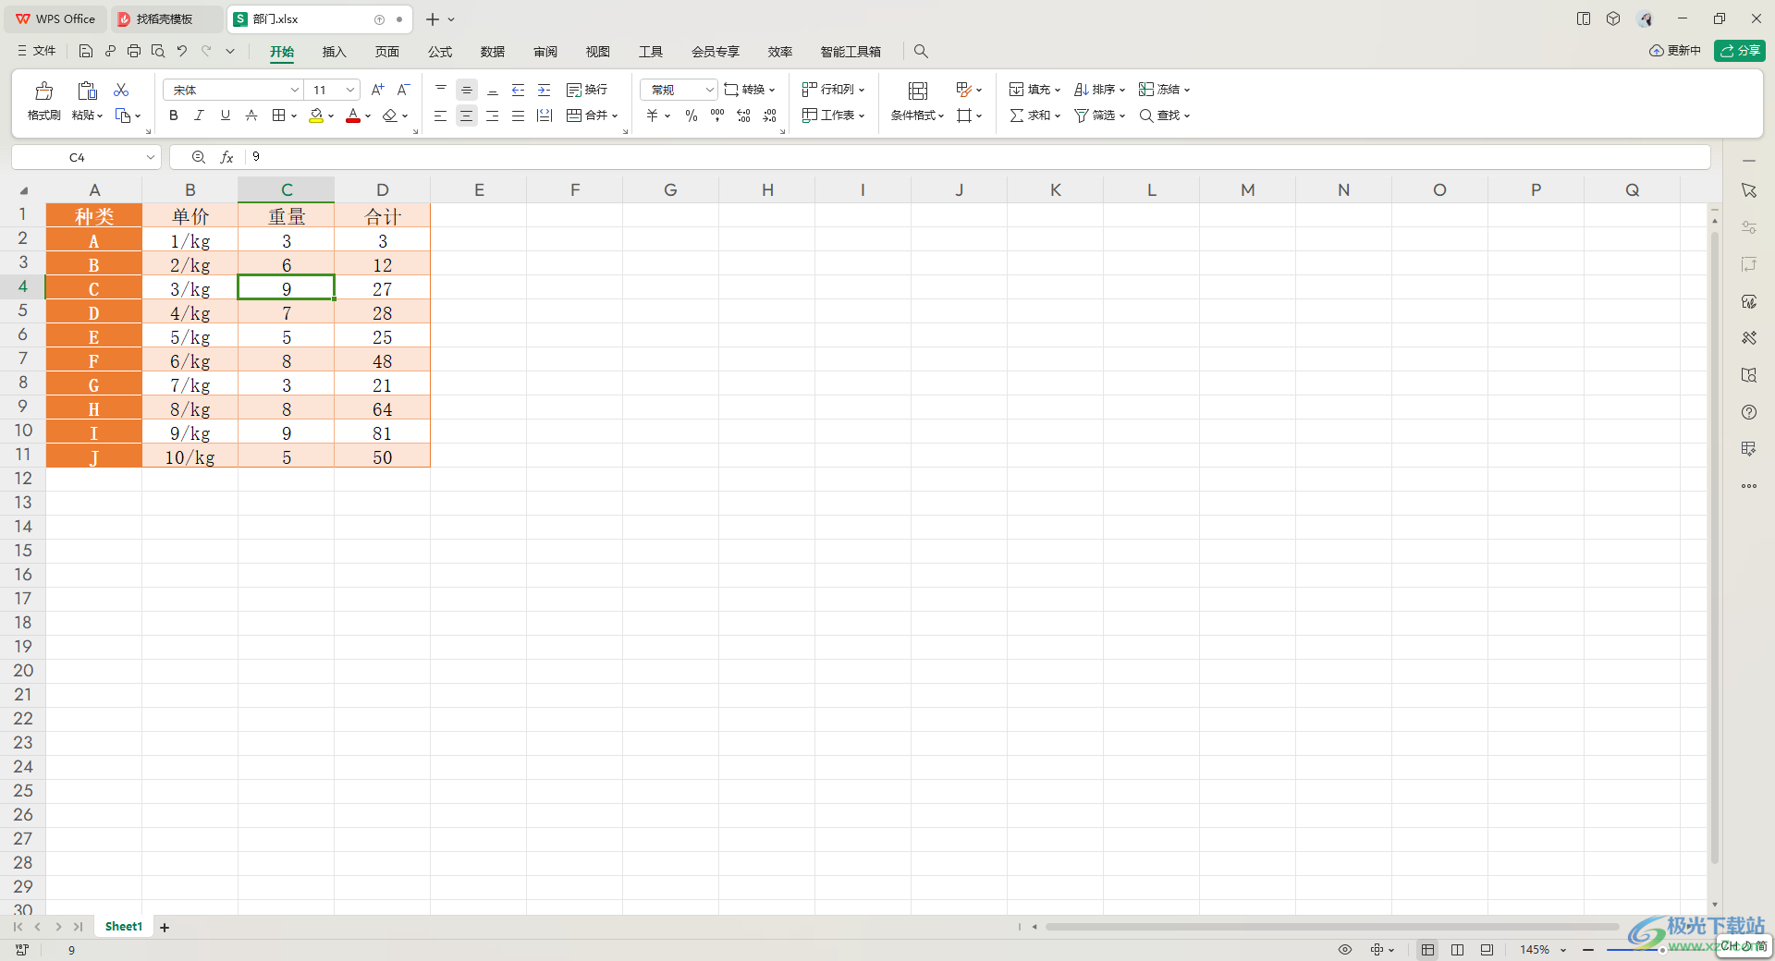Image resolution: width=1775 pixels, height=961 pixels.
Task: Click the Print Preview icon
Action: coord(158,51)
